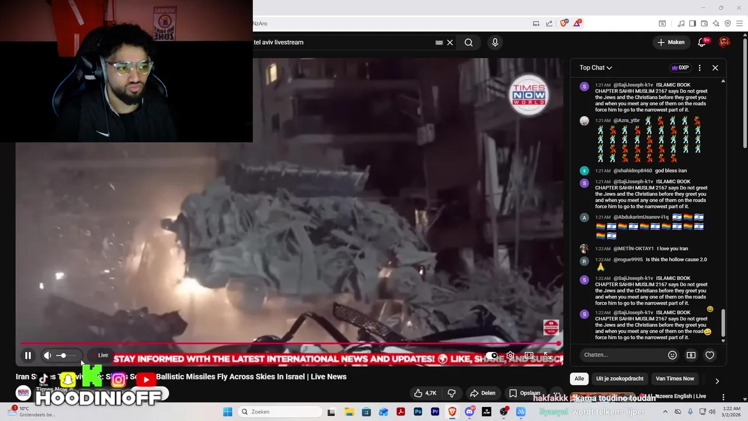Share this page from address bar
This screenshot has height=421, width=748.
(x=549, y=23)
